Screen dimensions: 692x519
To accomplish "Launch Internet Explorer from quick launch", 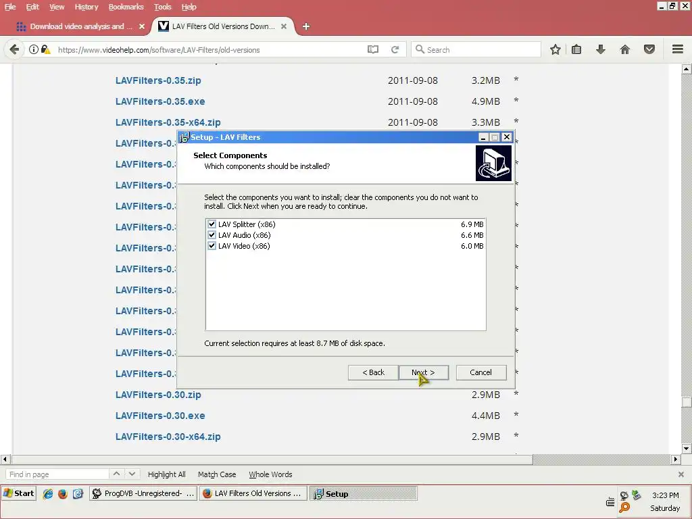I will coord(48,493).
